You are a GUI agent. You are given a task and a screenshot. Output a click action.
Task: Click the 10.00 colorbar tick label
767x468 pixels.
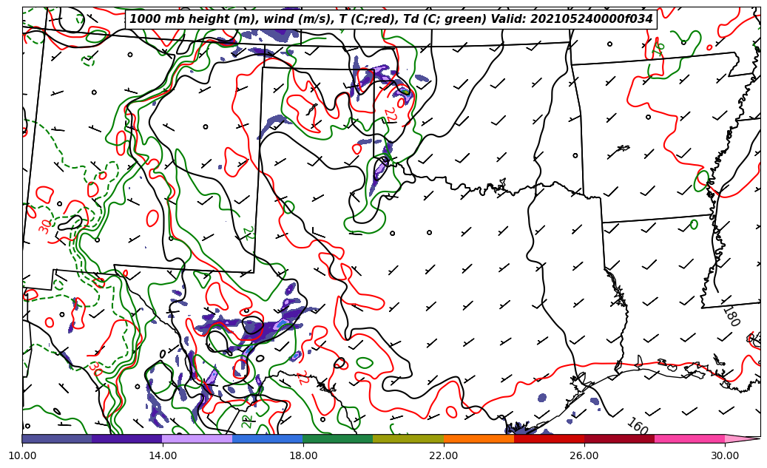coord(22,455)
